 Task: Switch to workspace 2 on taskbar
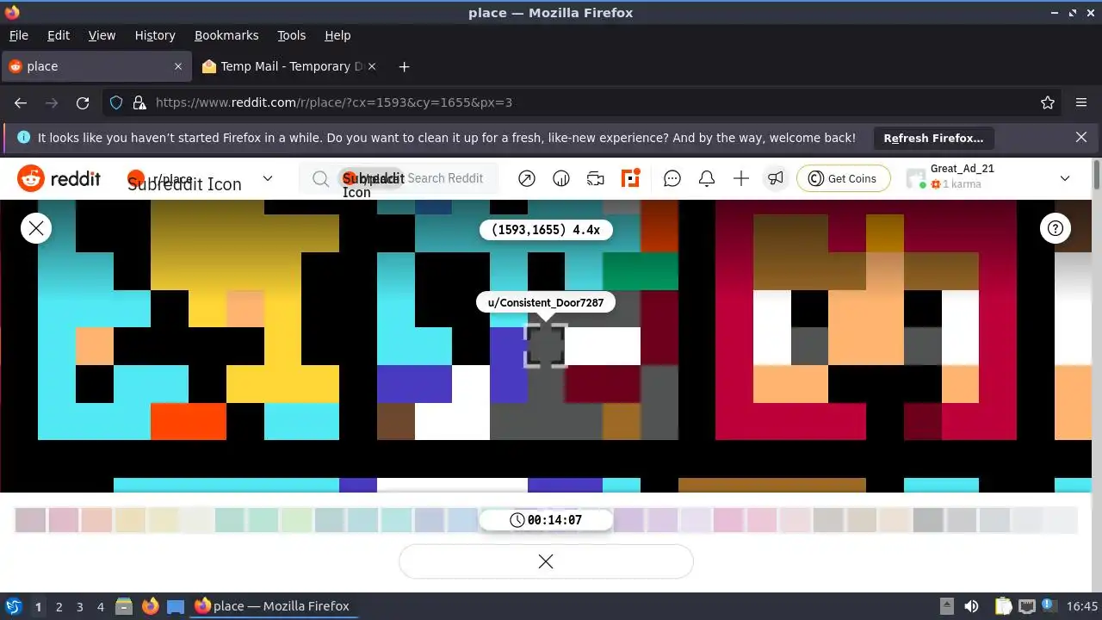click(59, 606)
